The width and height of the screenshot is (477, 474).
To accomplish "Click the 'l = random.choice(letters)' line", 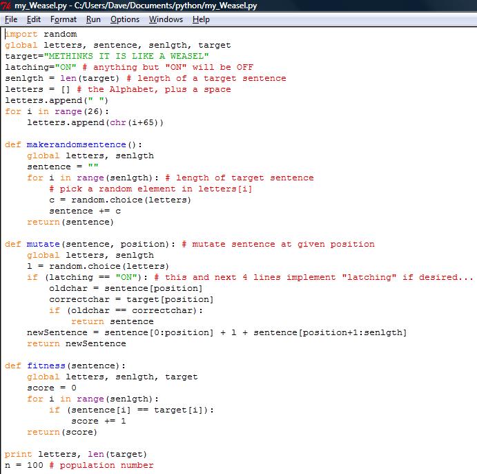I will click(98, 267).
